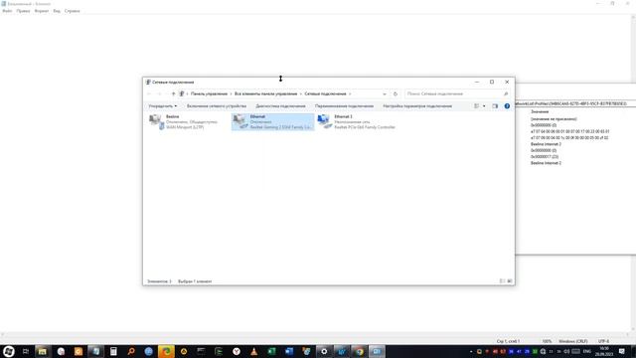
Task: Click the Значение column header in registry
Action: (x=540, y=111)
